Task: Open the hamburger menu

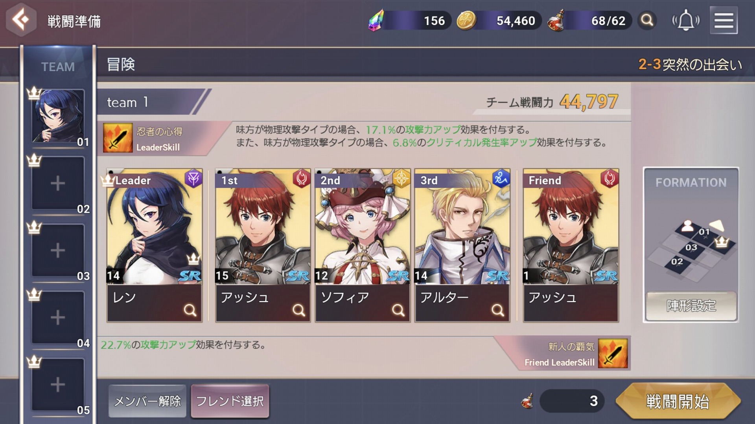Action: tap(724, 20)
